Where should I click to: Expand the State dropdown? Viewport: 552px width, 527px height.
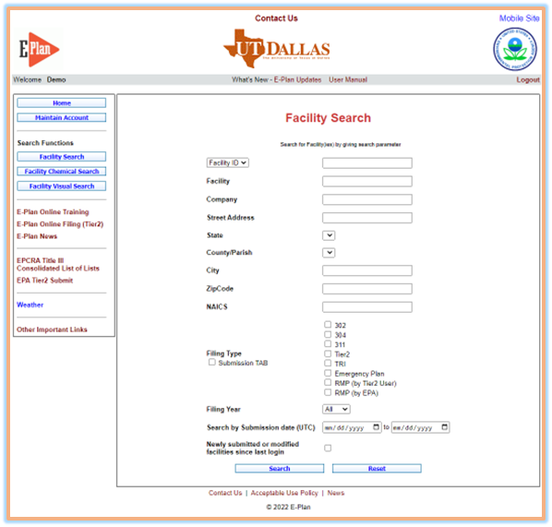[329, 235]
